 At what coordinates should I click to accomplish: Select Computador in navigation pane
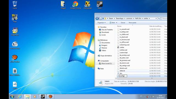105,61
